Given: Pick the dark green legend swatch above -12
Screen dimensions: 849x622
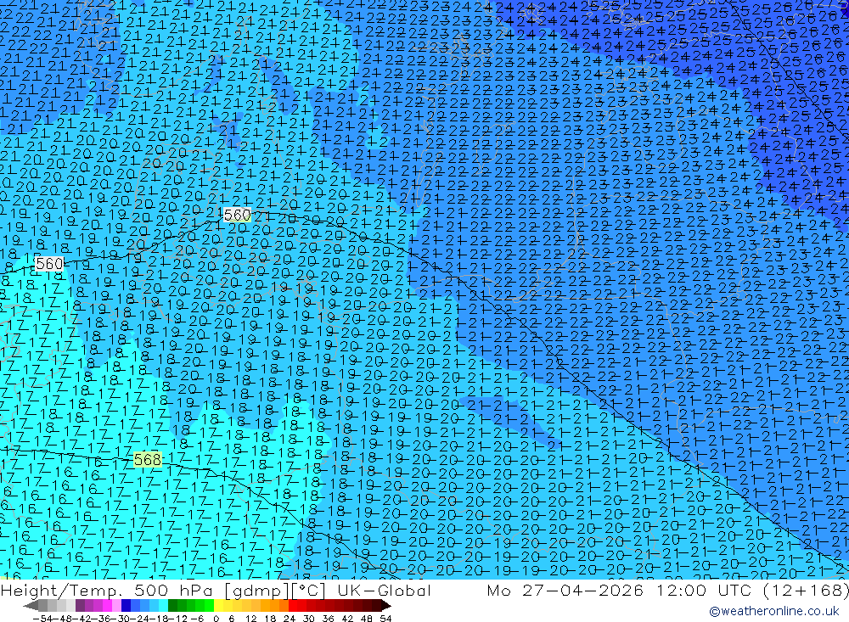Looking at the screenshot, I should (x=172, y=606).
